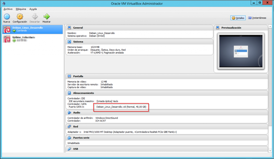Click the Red network icon
This screenshot has width=274, height=159.
point(69,127)
